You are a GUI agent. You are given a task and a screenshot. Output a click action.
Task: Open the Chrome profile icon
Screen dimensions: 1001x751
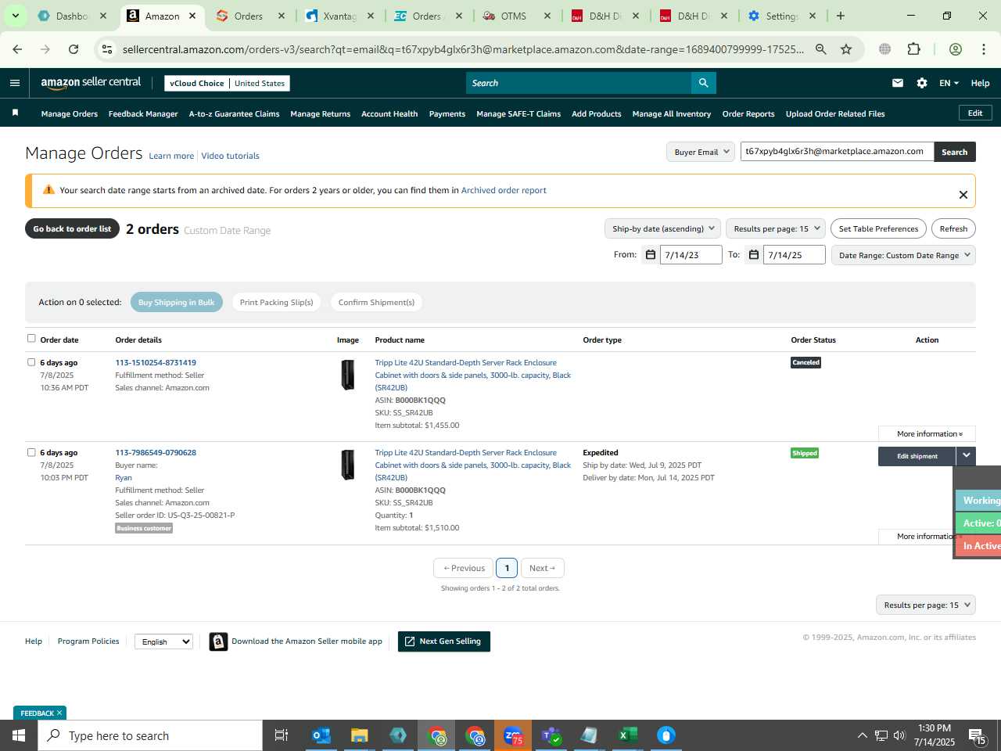coord(956,49)
